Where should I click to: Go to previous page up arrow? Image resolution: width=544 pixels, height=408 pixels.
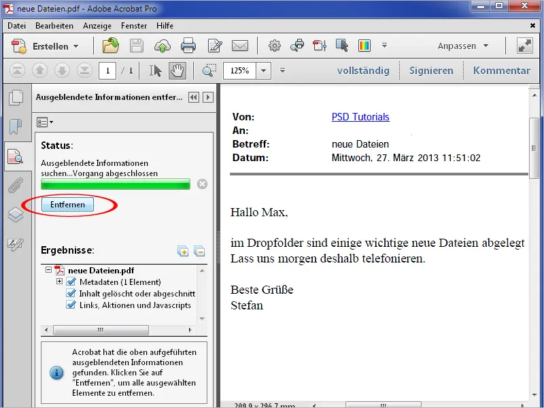[39, 71]
